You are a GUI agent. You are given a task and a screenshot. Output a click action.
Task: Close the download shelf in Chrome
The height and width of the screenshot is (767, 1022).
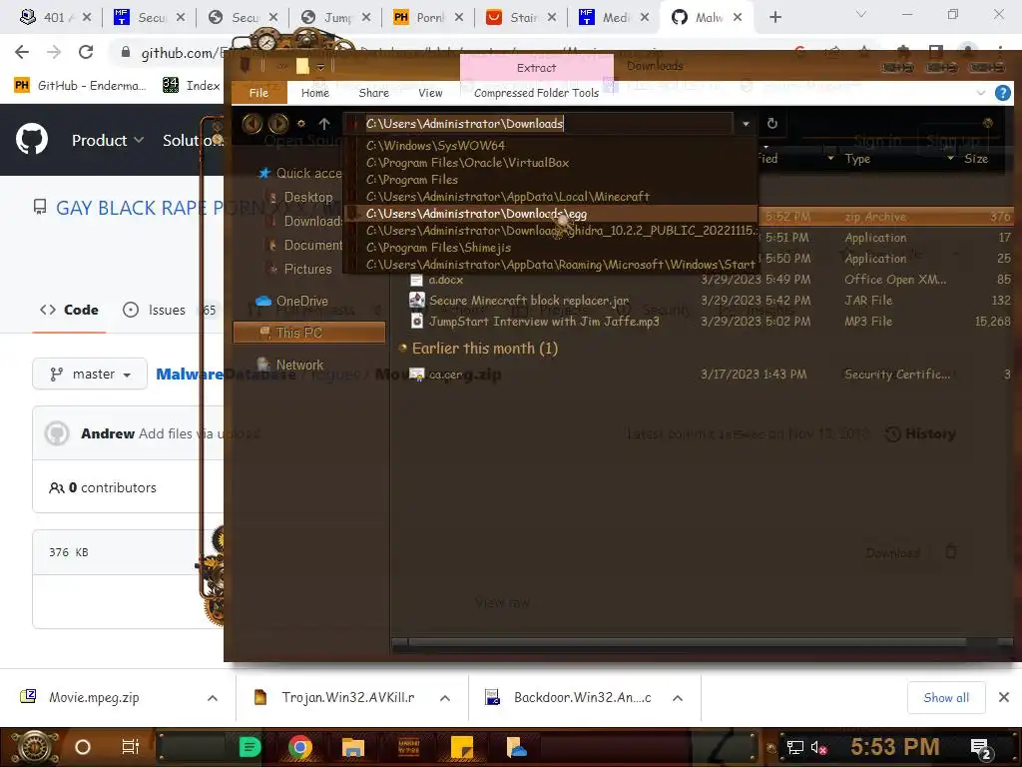pos(1004,697)
